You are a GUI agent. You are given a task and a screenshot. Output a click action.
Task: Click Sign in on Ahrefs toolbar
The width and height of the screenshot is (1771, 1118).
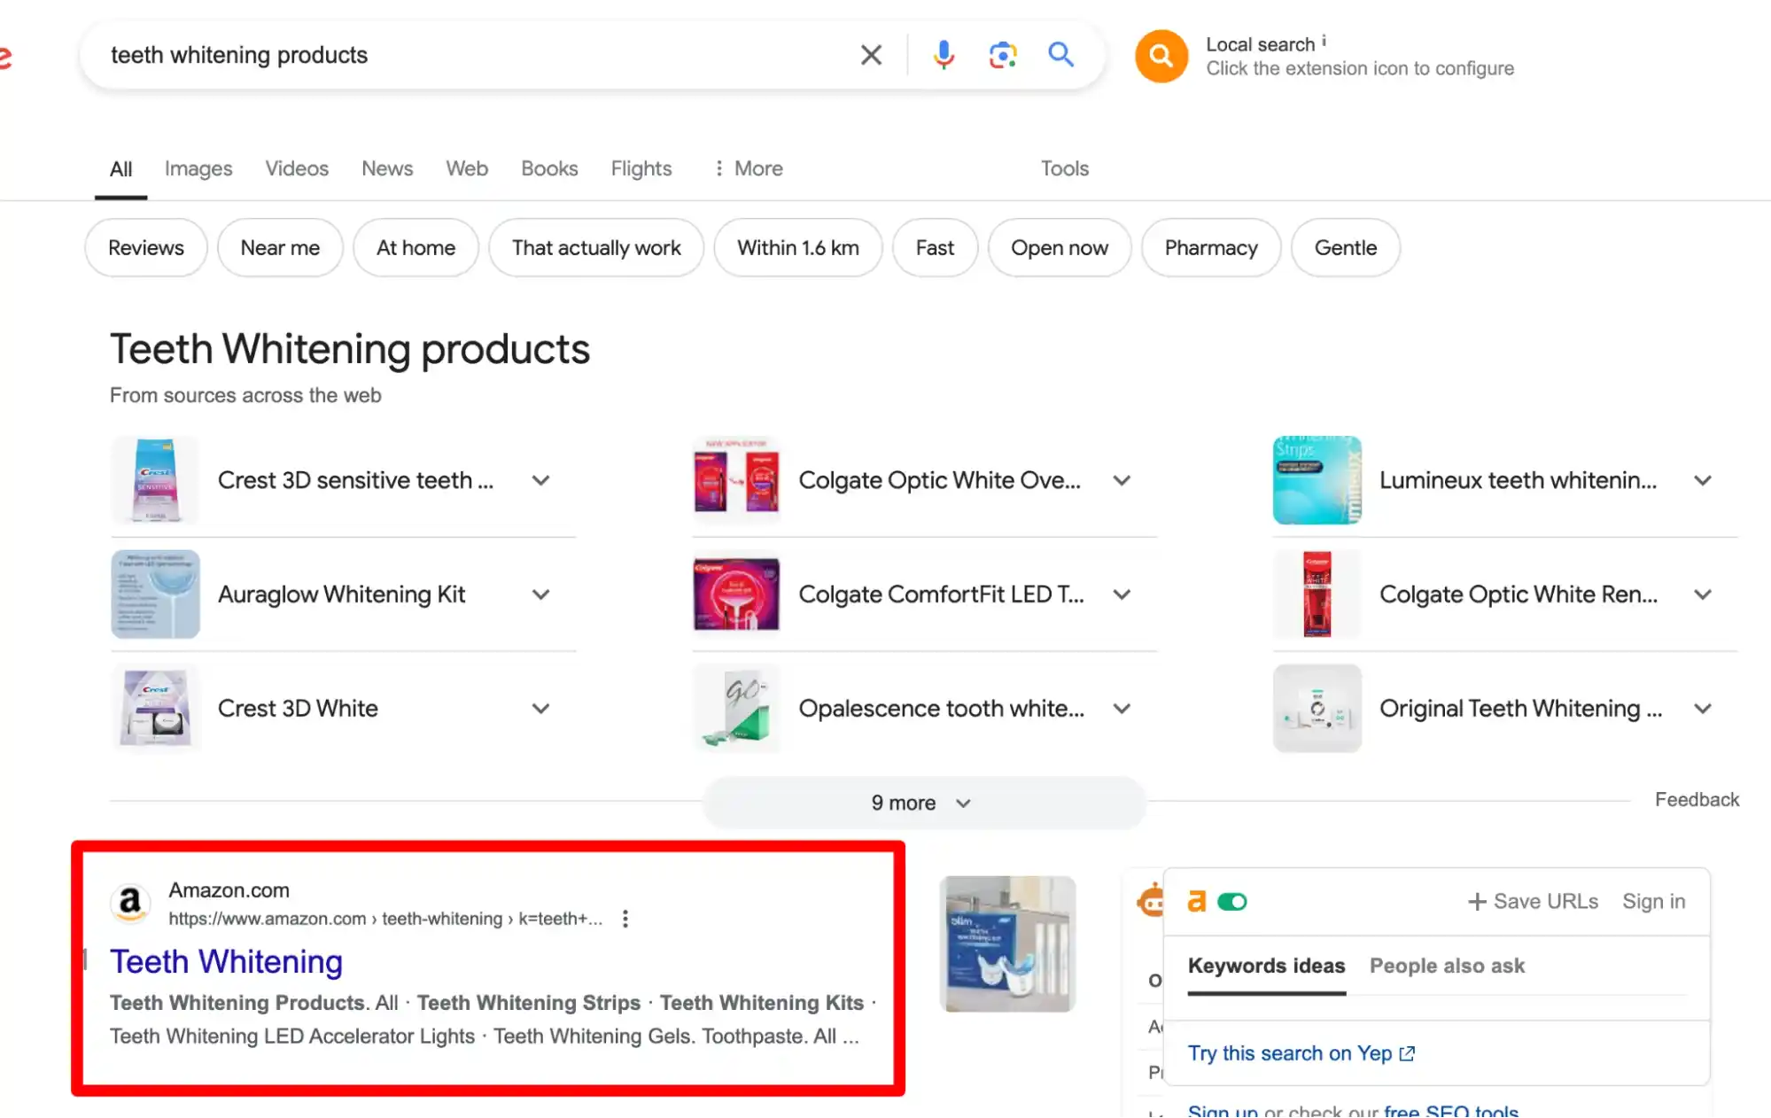click(x=1653, y=902)
